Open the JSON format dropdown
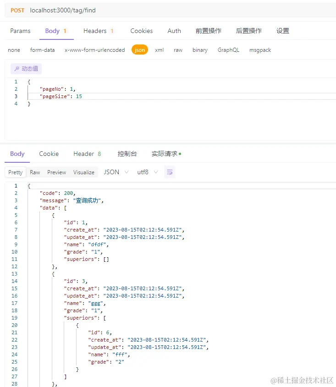336x387 pixels. coord(116,172)
